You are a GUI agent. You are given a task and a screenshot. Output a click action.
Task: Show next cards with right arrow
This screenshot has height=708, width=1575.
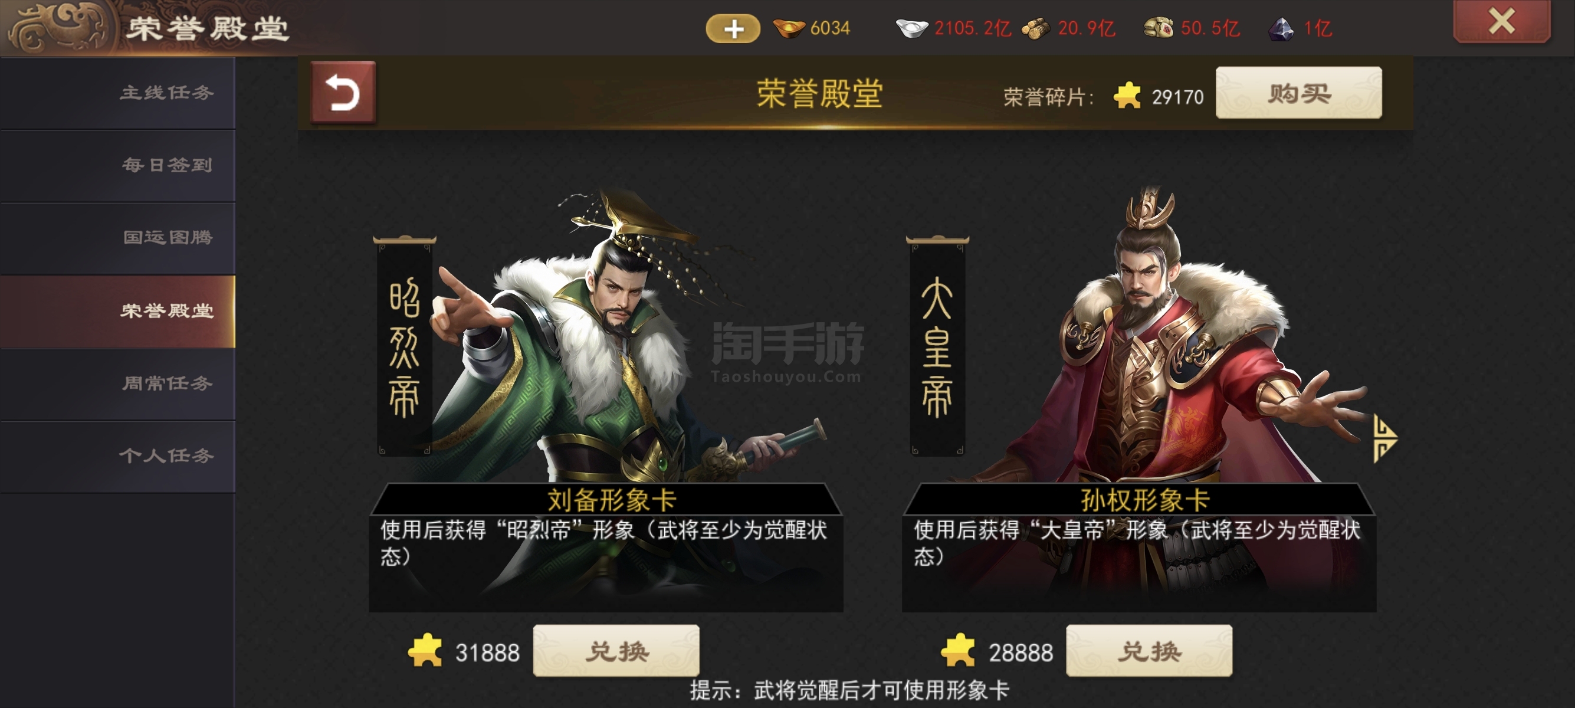tap(1384, 438)
